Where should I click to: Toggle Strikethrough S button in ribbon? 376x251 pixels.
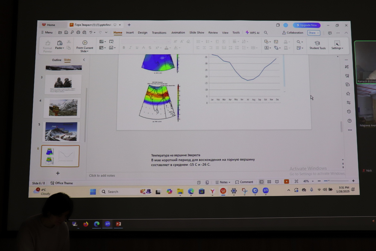point(150,48)
